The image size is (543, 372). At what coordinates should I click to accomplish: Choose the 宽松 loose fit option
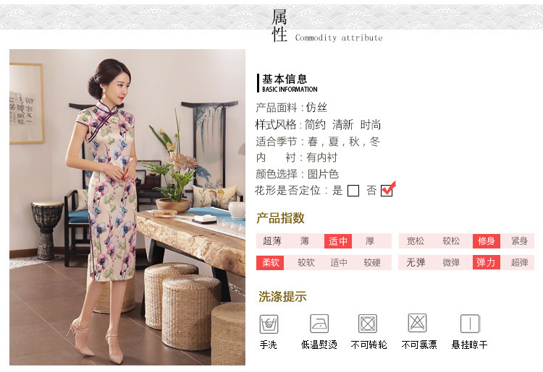(416, 241)
